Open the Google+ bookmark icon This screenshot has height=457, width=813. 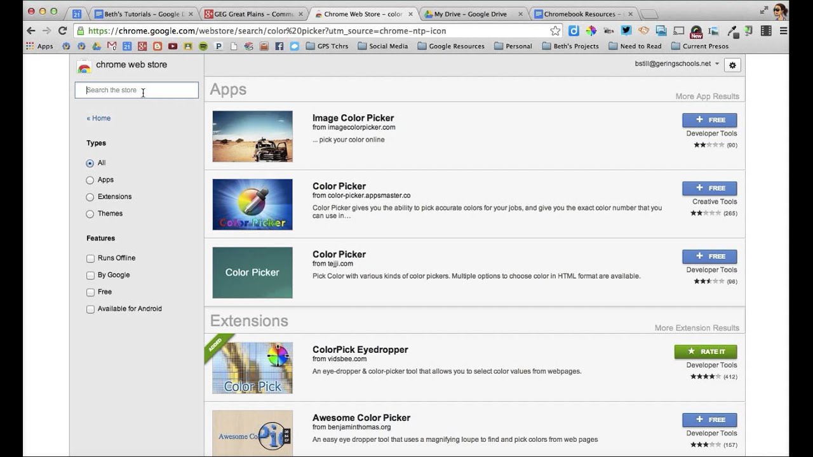[142, 46]
